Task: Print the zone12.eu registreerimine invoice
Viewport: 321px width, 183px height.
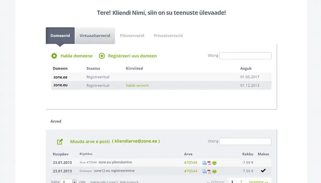Action: click(214, 171)
